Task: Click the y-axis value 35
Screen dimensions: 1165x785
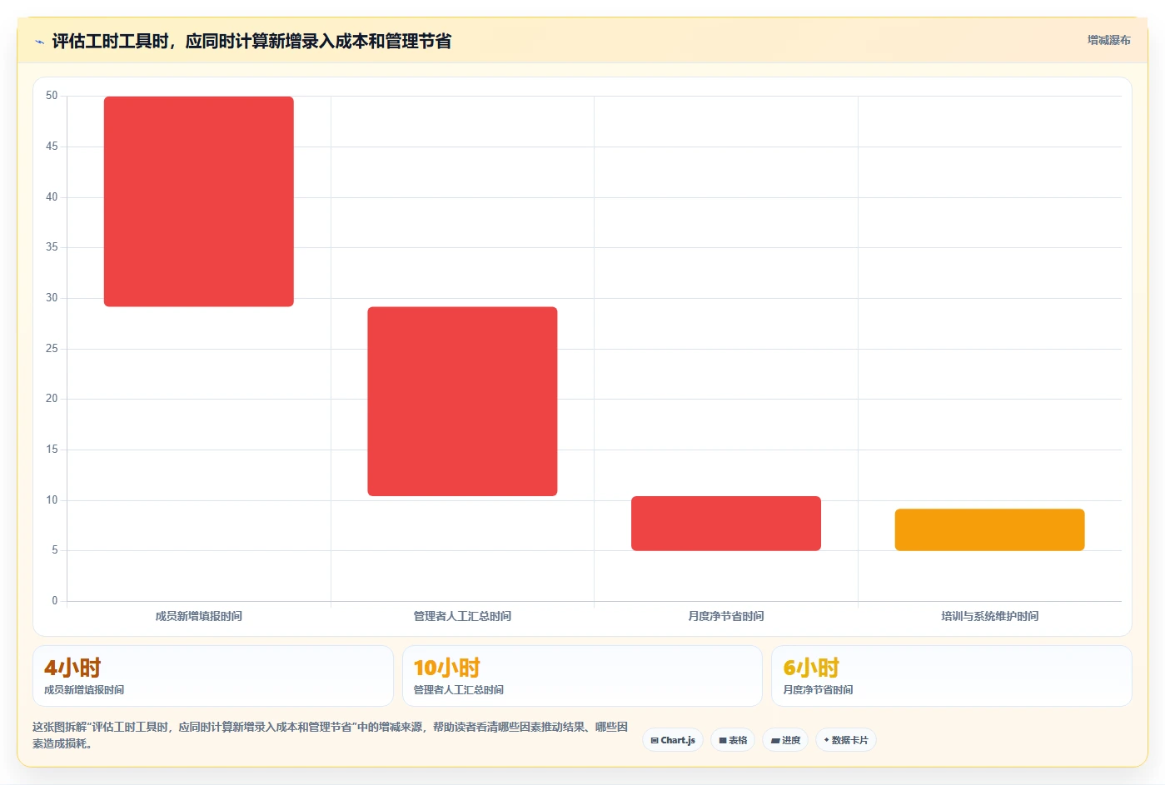Action: (x=52, y=247)
